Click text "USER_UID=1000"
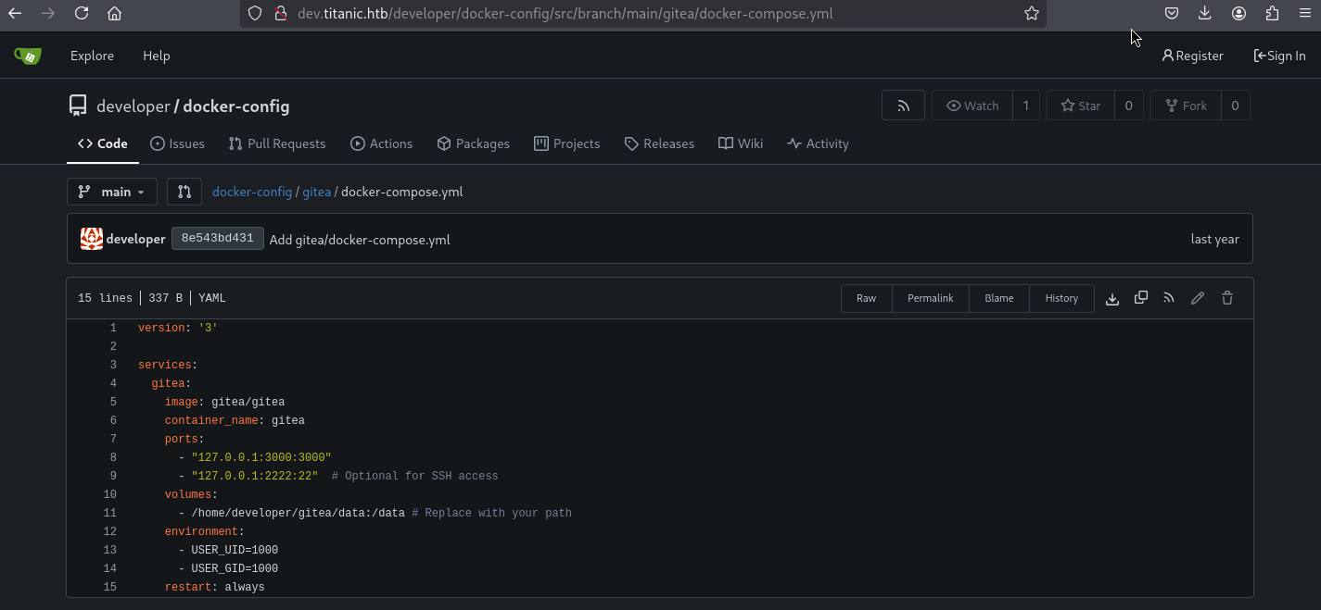The width and height of the screenshot is (1321, 610). pos(235,550)
